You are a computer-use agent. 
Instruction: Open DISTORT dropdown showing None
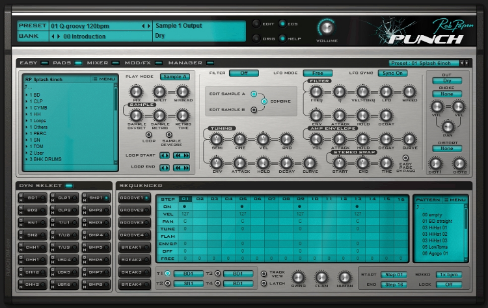click(447, 149)
